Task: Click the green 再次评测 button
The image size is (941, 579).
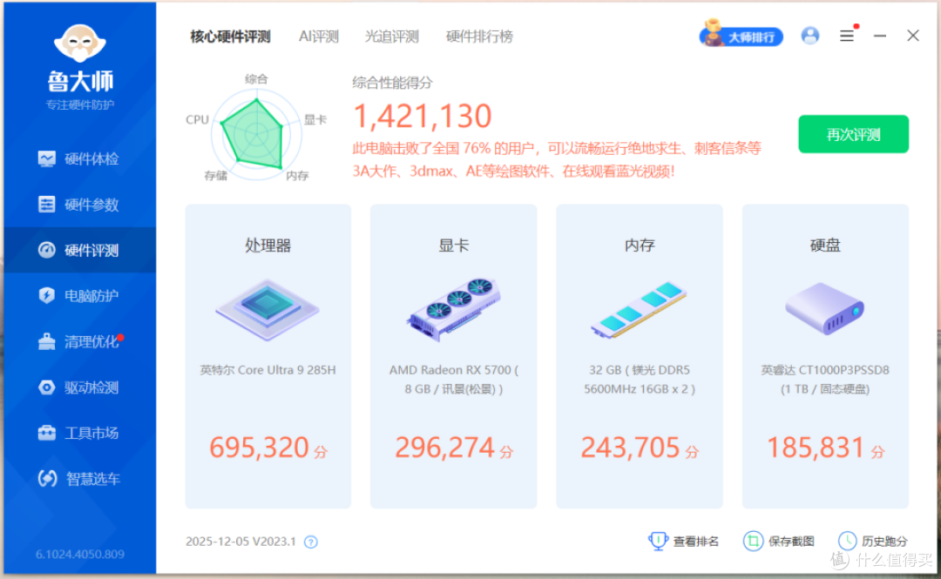Action: tap(853, 134)
